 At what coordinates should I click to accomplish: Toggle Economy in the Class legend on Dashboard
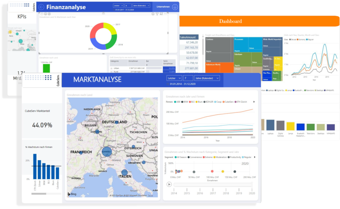point(301,39)
